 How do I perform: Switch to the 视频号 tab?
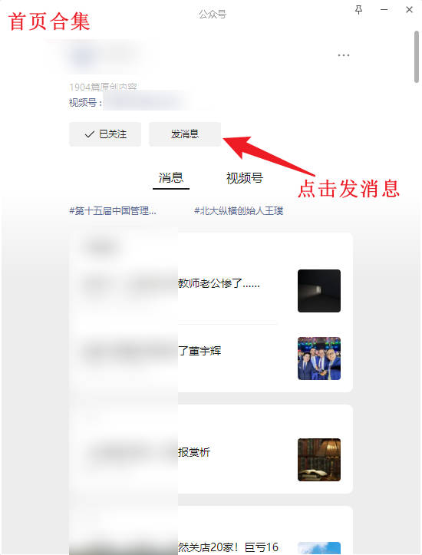(x=245, y=177)
